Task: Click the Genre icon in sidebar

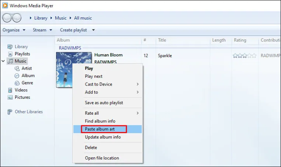Action: (x=17, y=83)
